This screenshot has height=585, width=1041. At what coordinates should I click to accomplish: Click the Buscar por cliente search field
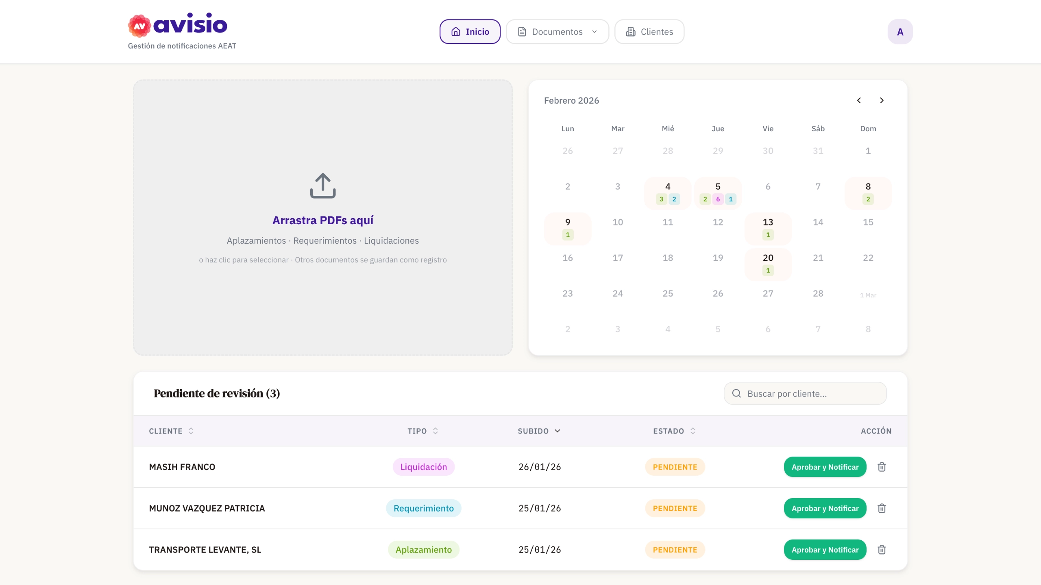pos(805,393)
